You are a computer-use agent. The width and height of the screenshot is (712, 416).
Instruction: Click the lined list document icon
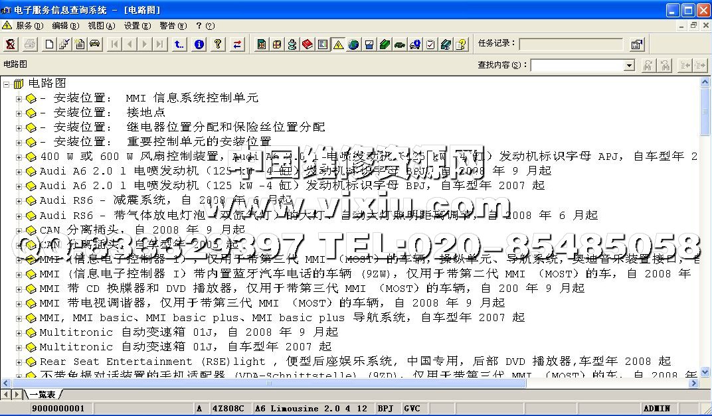[323, 44]
